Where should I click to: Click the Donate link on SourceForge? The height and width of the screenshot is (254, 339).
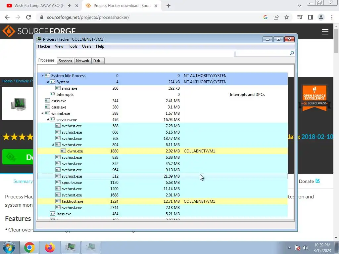[309, 181]
